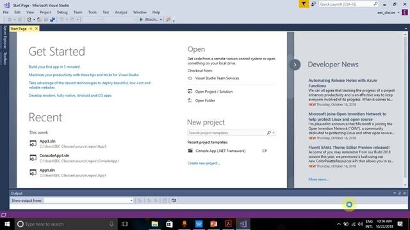The height and width of the screenshot is (230, 410).
Task: Click the Open File toolbar icon
Action: click(x=39, y=20)
